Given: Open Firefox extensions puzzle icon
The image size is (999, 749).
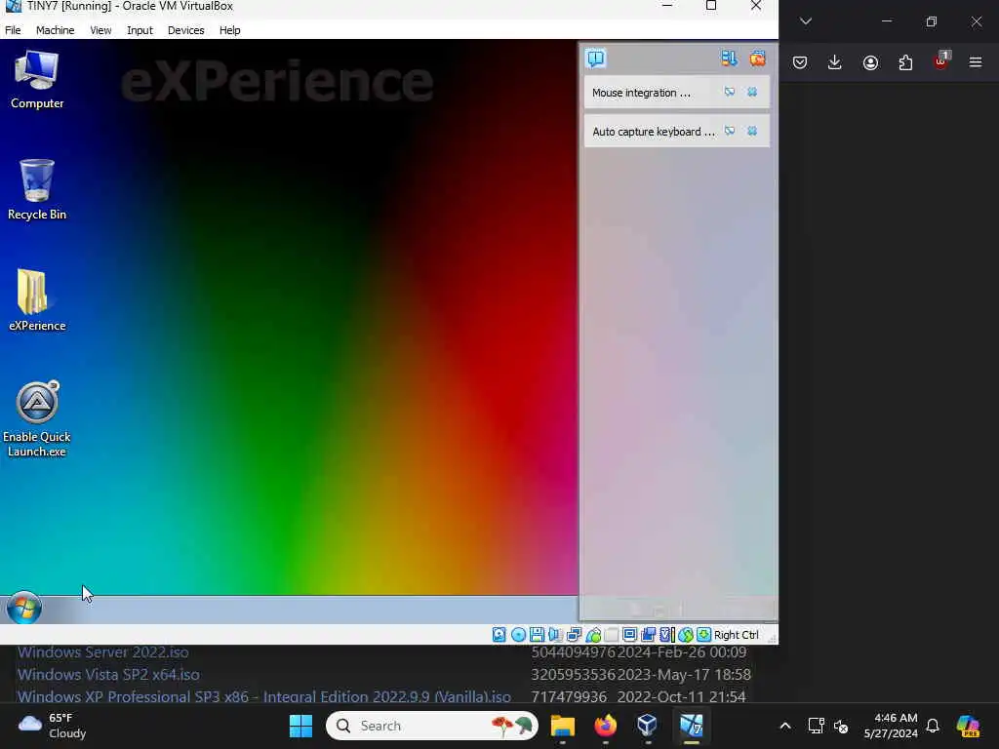Looking at the screenshot, I should (905, 62).
